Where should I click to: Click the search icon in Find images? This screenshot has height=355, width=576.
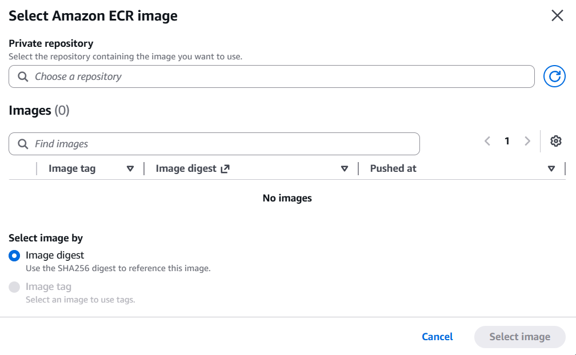point(23,144)
